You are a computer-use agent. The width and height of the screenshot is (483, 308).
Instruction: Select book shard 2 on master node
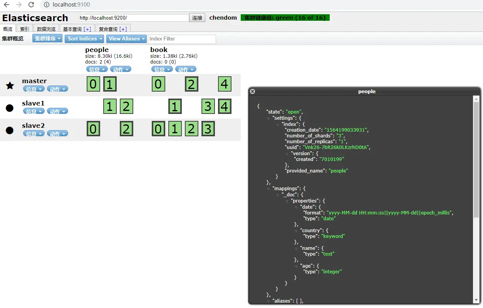pyautogui.click(x=191, y=84)
